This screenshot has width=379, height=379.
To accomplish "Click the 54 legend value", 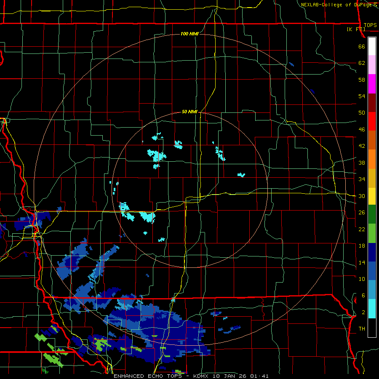I will (x=362, y=96).
